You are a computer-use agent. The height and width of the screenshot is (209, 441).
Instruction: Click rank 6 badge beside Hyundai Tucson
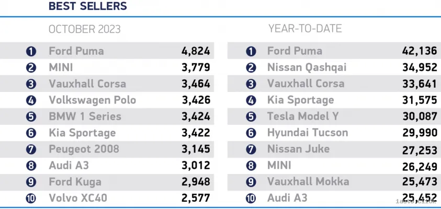pyautogui.click(x=251, y=133)
